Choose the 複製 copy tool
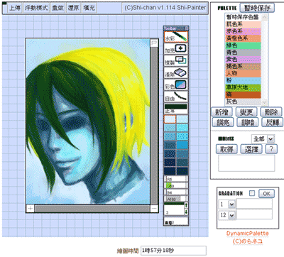 pos(176,61)
